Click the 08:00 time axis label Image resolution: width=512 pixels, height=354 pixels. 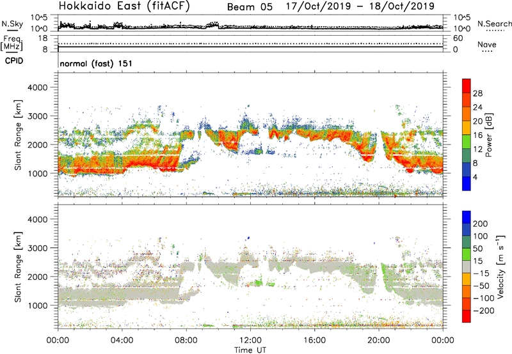186,341
